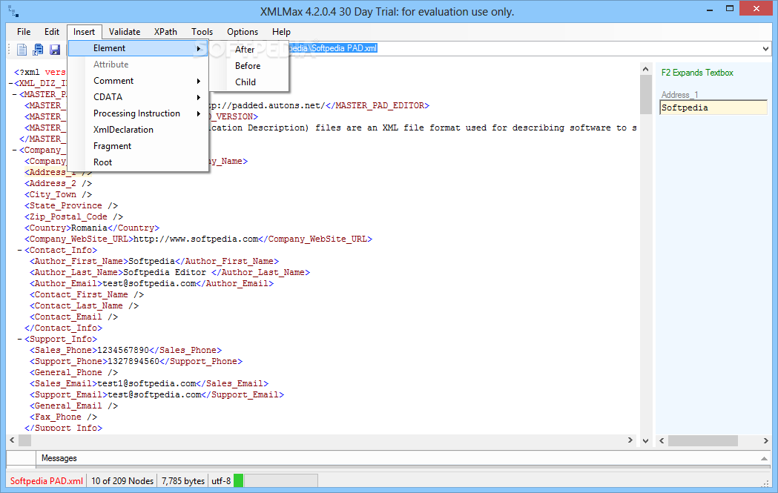Click the editor vertical scrollbar thumb
This screenshot has height=493, width=778.
point(645,94)
